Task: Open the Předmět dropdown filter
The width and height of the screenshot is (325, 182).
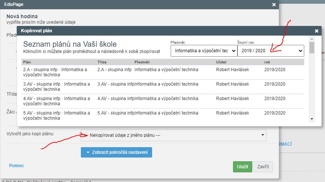Action: pos(204,50)
